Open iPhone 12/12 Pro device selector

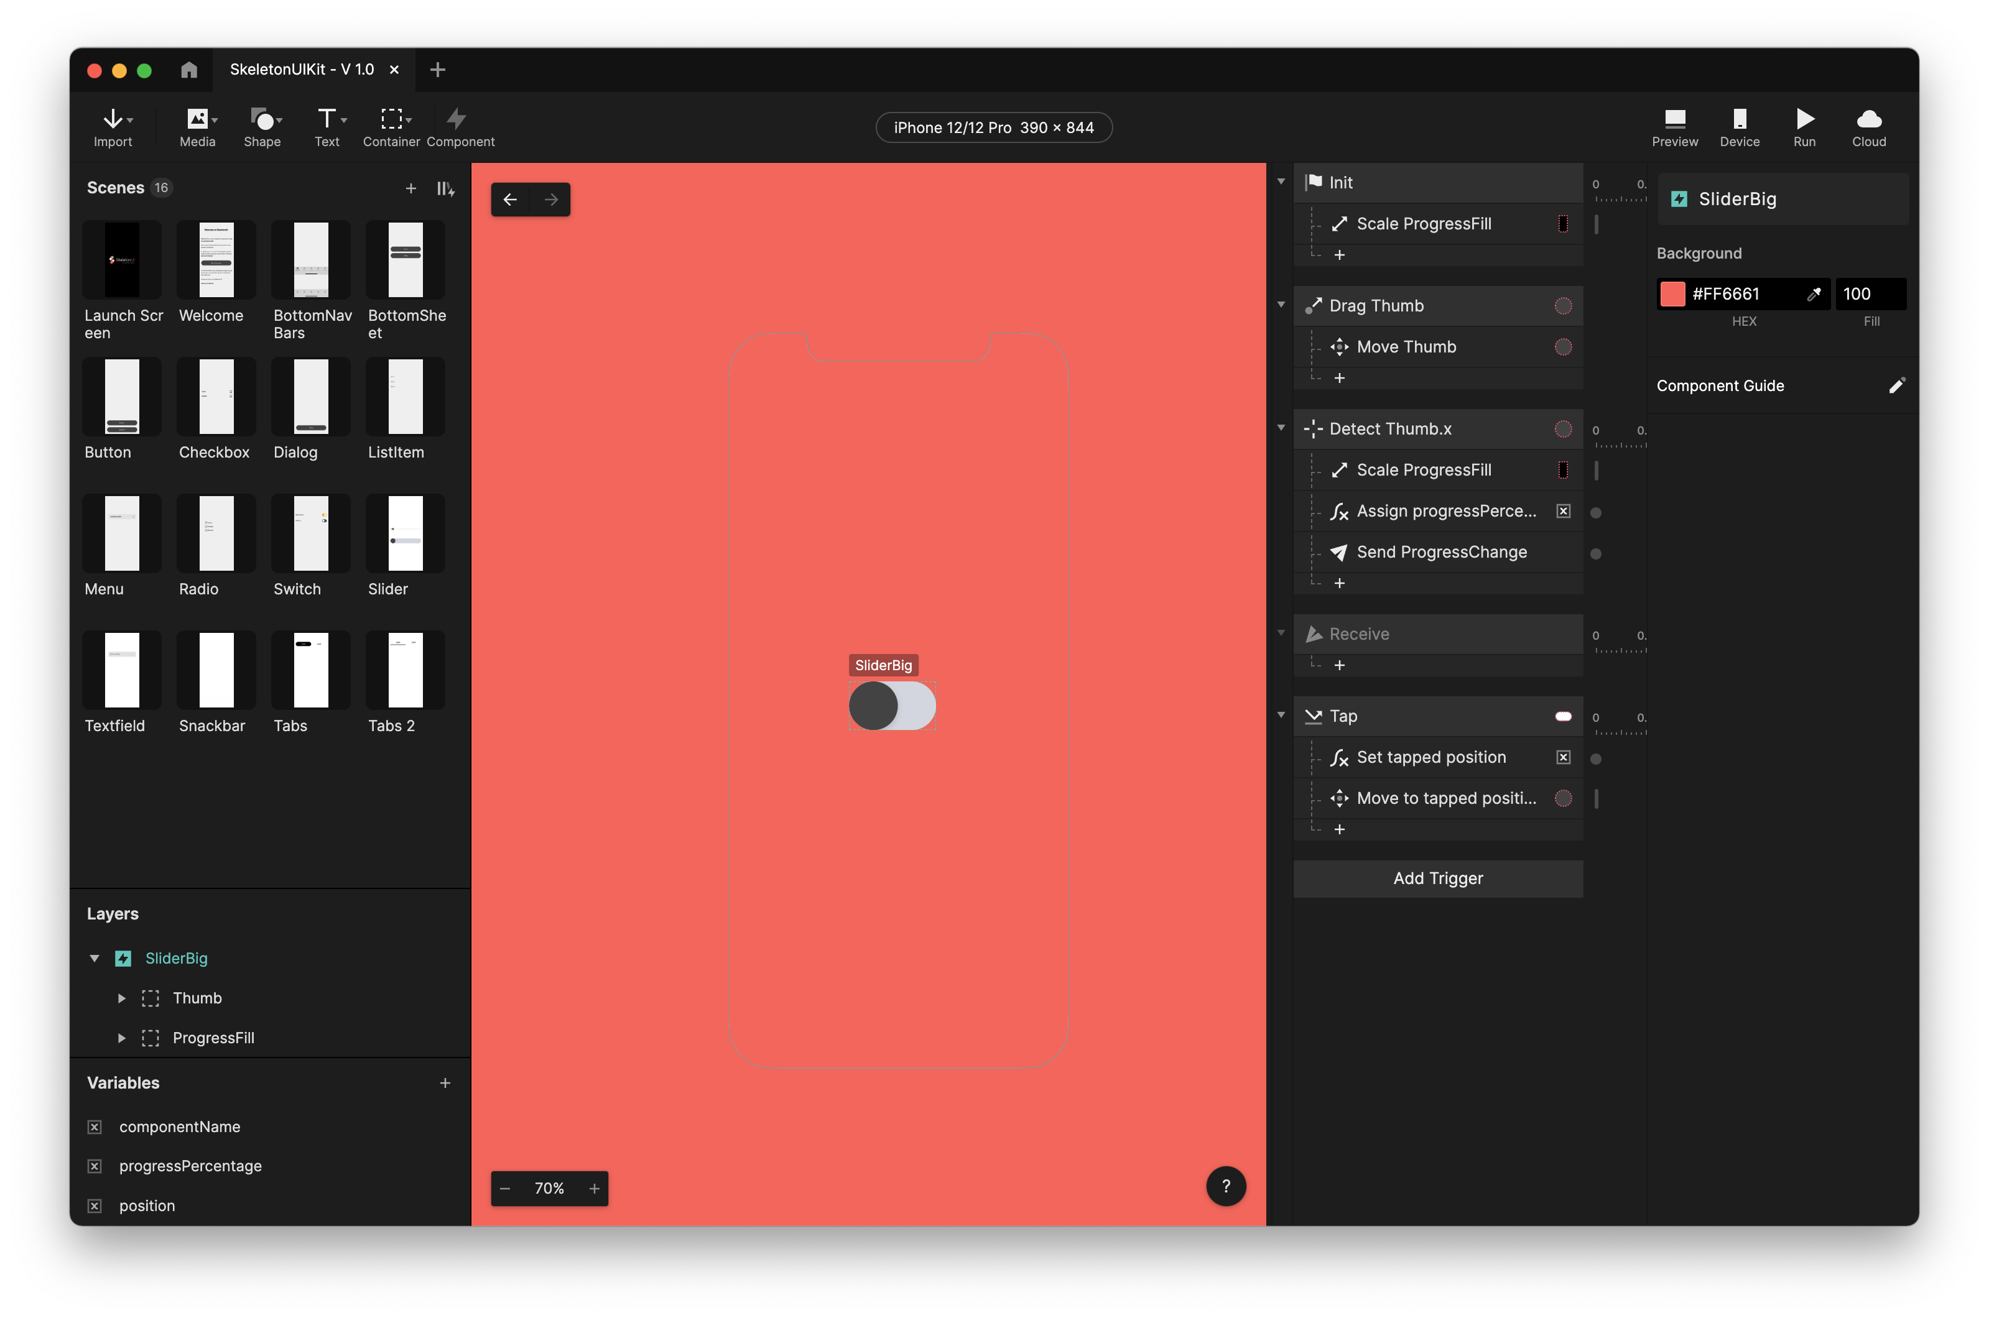pyautogui.click(x=994, y=128)
